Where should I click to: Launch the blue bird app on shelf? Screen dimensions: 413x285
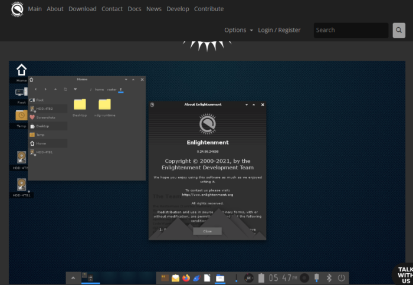click(196, 278)
